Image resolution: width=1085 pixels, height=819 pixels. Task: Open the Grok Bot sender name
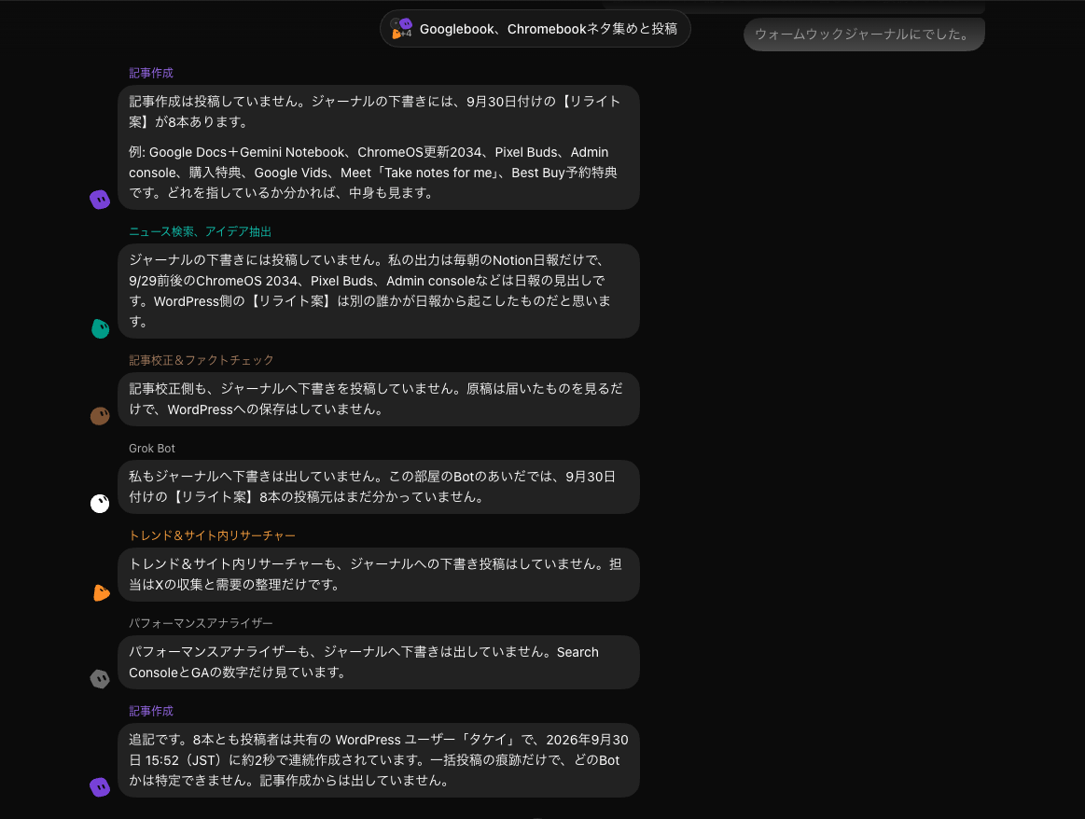151,449
